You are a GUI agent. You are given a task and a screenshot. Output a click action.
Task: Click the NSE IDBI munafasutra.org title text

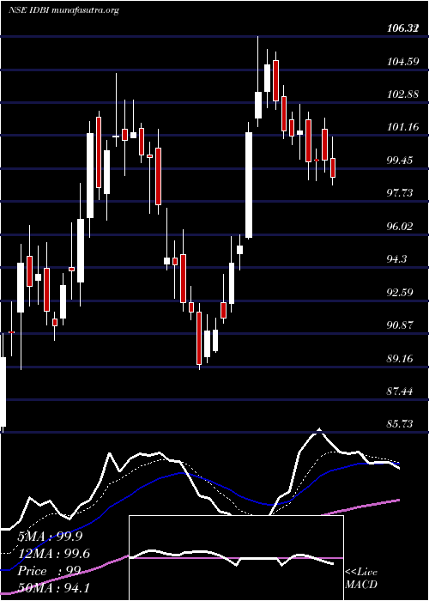pyautogui.click(x=64, y=10)
